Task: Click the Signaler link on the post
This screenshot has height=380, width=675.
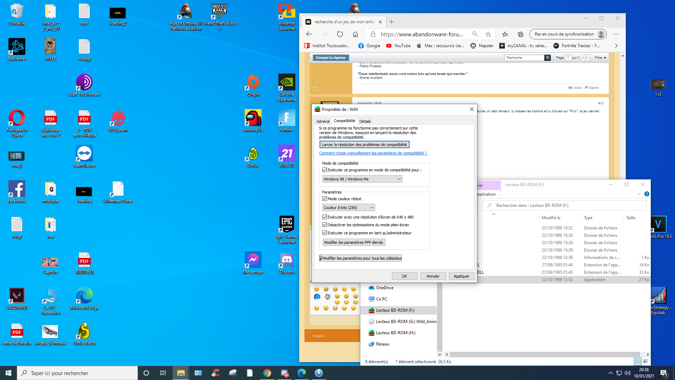Action: [592, 88]
